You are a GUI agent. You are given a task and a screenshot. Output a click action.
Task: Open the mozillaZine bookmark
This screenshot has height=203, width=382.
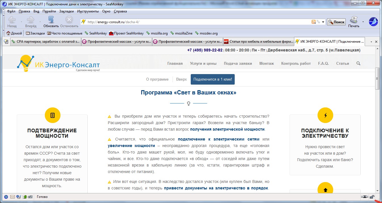(x=181, y=33)
